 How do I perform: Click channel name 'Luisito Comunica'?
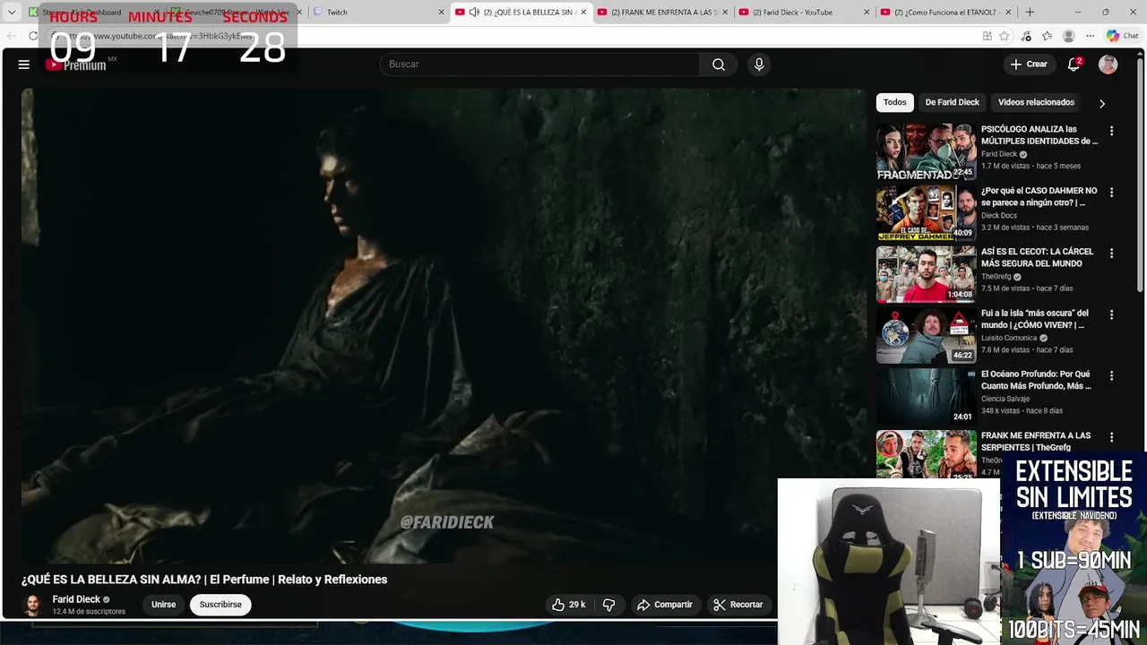coord(1009,338)
